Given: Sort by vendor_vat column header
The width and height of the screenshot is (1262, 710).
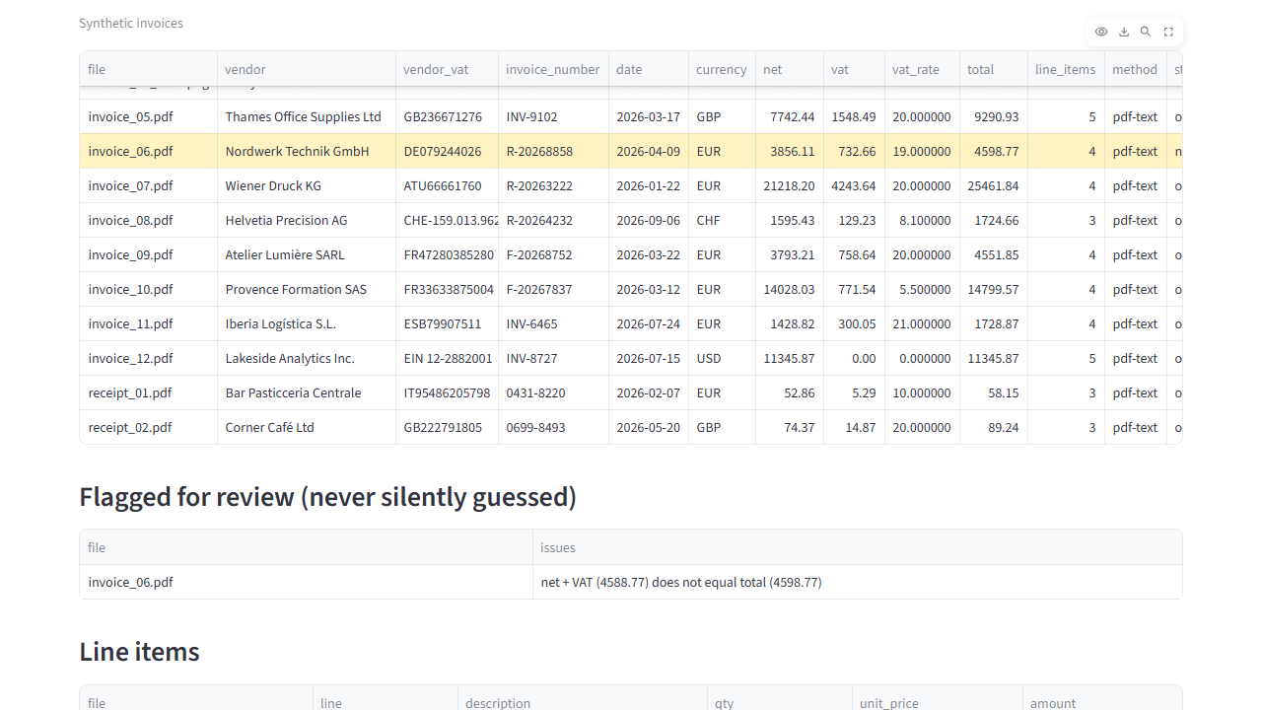Looking at the screenshot, I should point(447,69).
